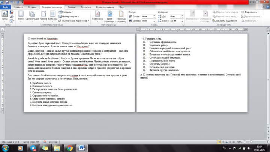Switch to Draft view
270x152 pixels.
tap(234, 142)
